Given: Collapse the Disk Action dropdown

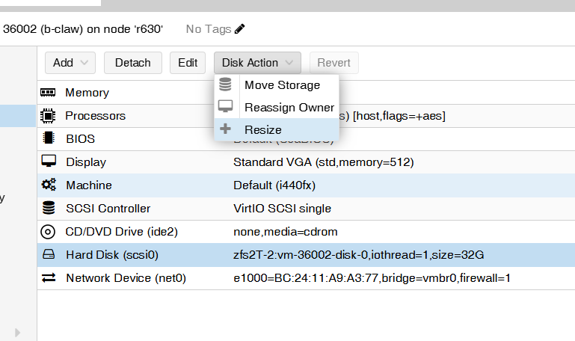Looking at the screenshot, I should pos(257,63).
